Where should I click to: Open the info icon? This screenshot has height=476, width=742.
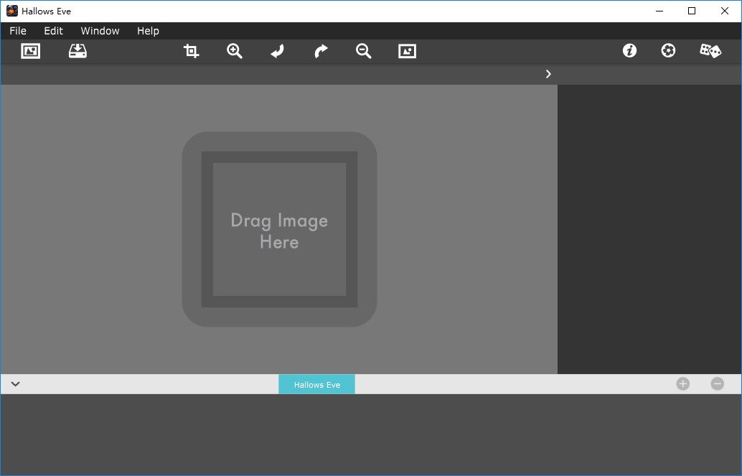coord(629,50)
